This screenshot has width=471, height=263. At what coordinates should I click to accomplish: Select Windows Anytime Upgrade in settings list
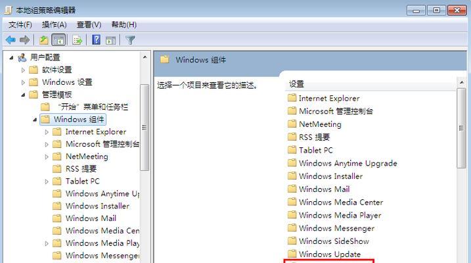click(348, 163)
